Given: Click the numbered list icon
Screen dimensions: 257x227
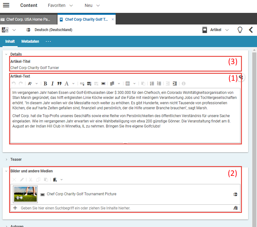Looking at the screenshot, I should pos(152,84).
